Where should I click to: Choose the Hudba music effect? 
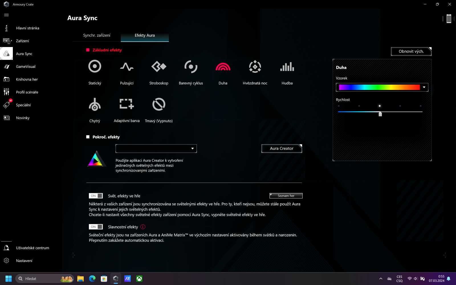tap(287, 67)
